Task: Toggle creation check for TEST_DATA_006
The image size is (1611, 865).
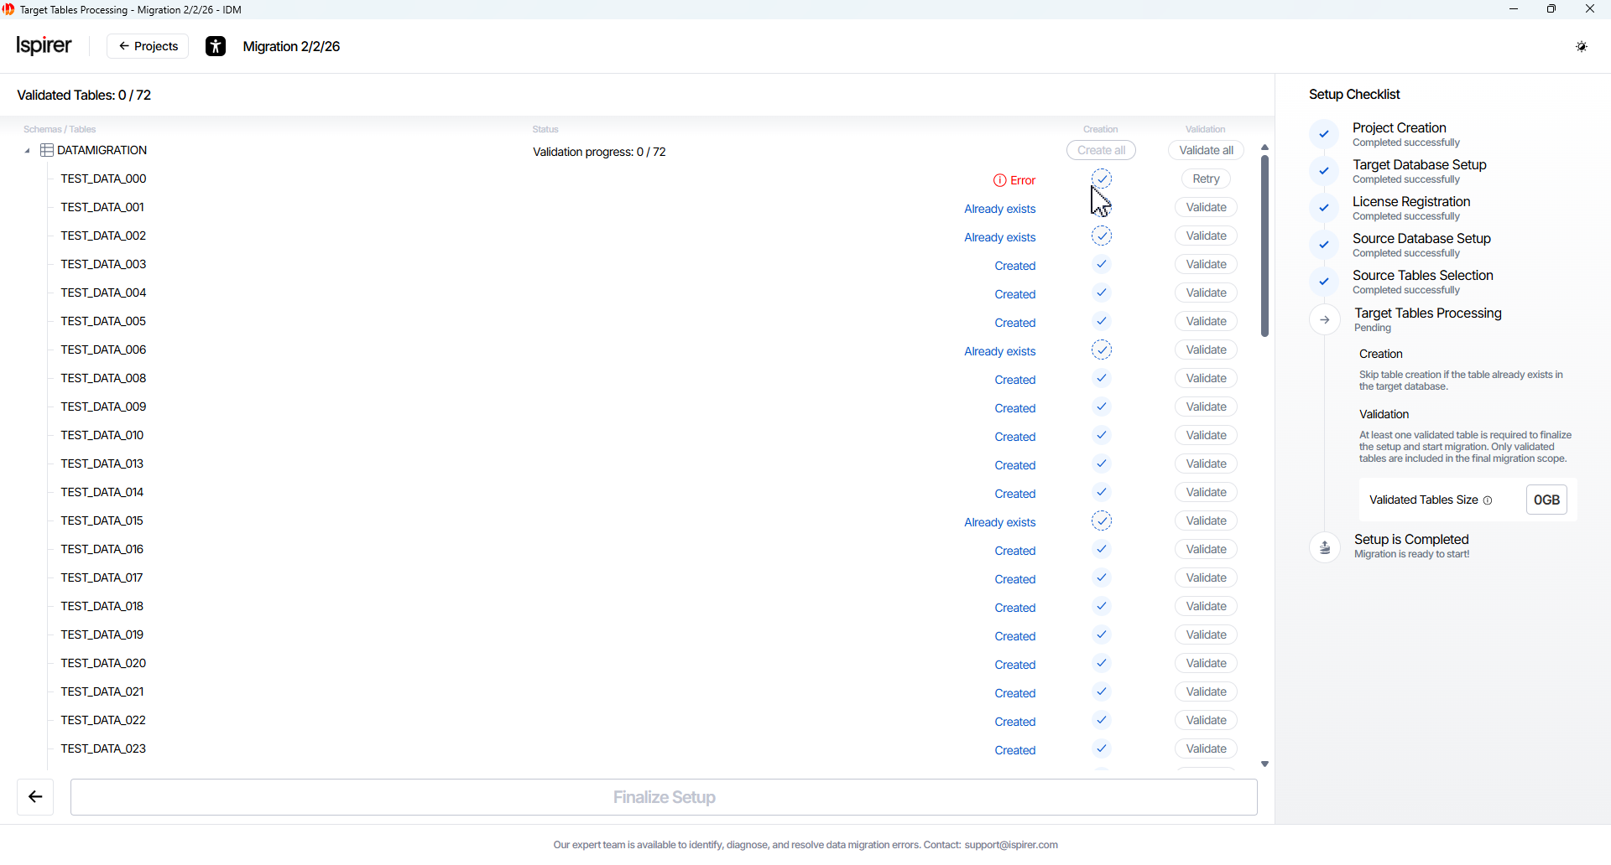Action: [1102, 350]
